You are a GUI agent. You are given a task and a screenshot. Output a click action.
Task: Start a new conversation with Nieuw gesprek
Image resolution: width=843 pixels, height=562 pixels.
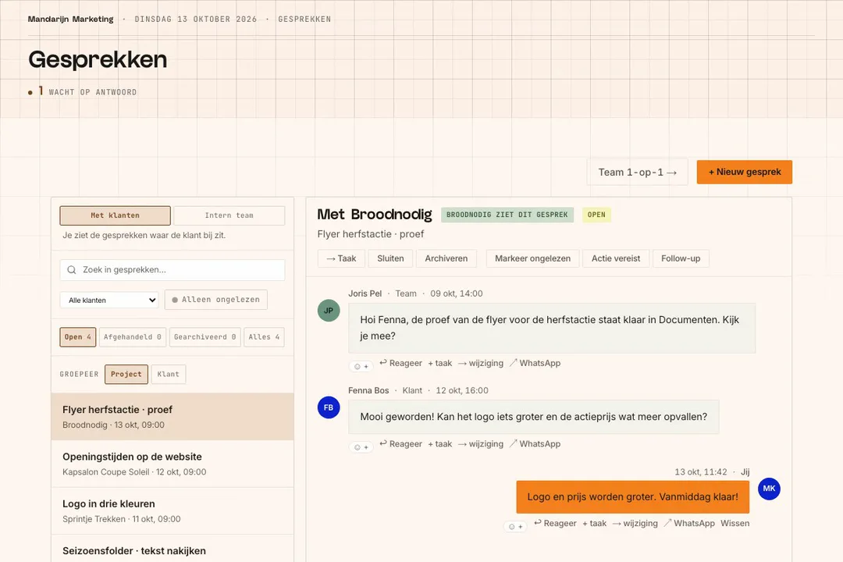point(744,172)
